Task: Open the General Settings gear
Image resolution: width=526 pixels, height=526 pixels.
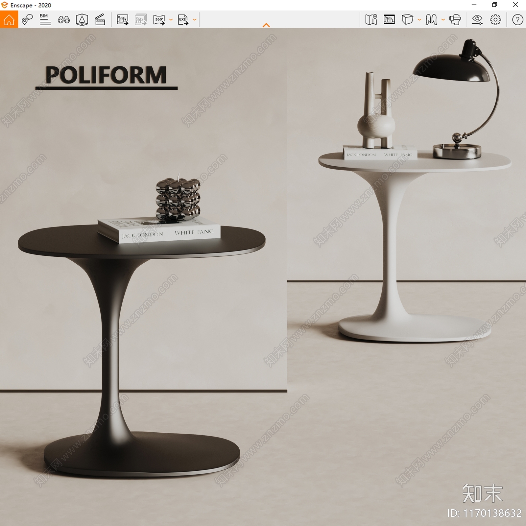Action: click(x=495, y=20)
